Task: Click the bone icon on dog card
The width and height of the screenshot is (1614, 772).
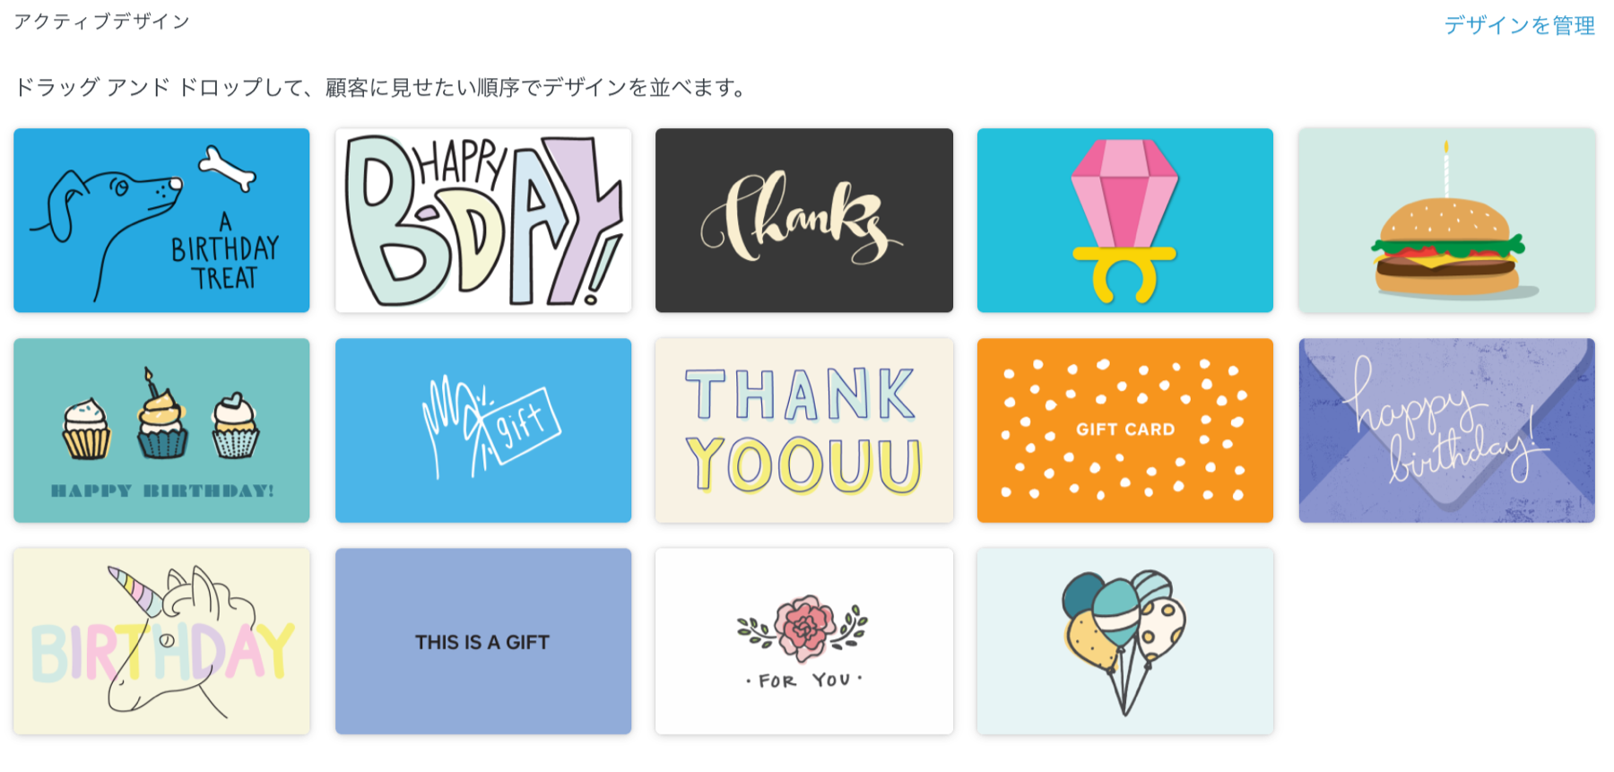Action: (x=227, y=169)
